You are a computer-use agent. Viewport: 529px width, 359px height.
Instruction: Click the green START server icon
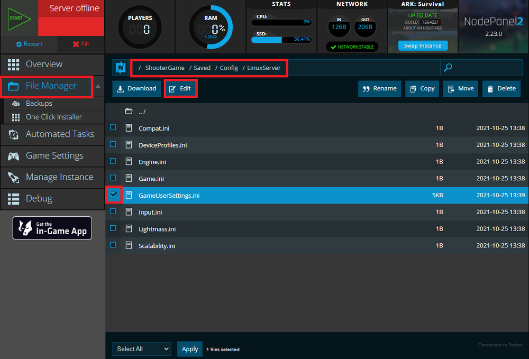tap(19, 19)
